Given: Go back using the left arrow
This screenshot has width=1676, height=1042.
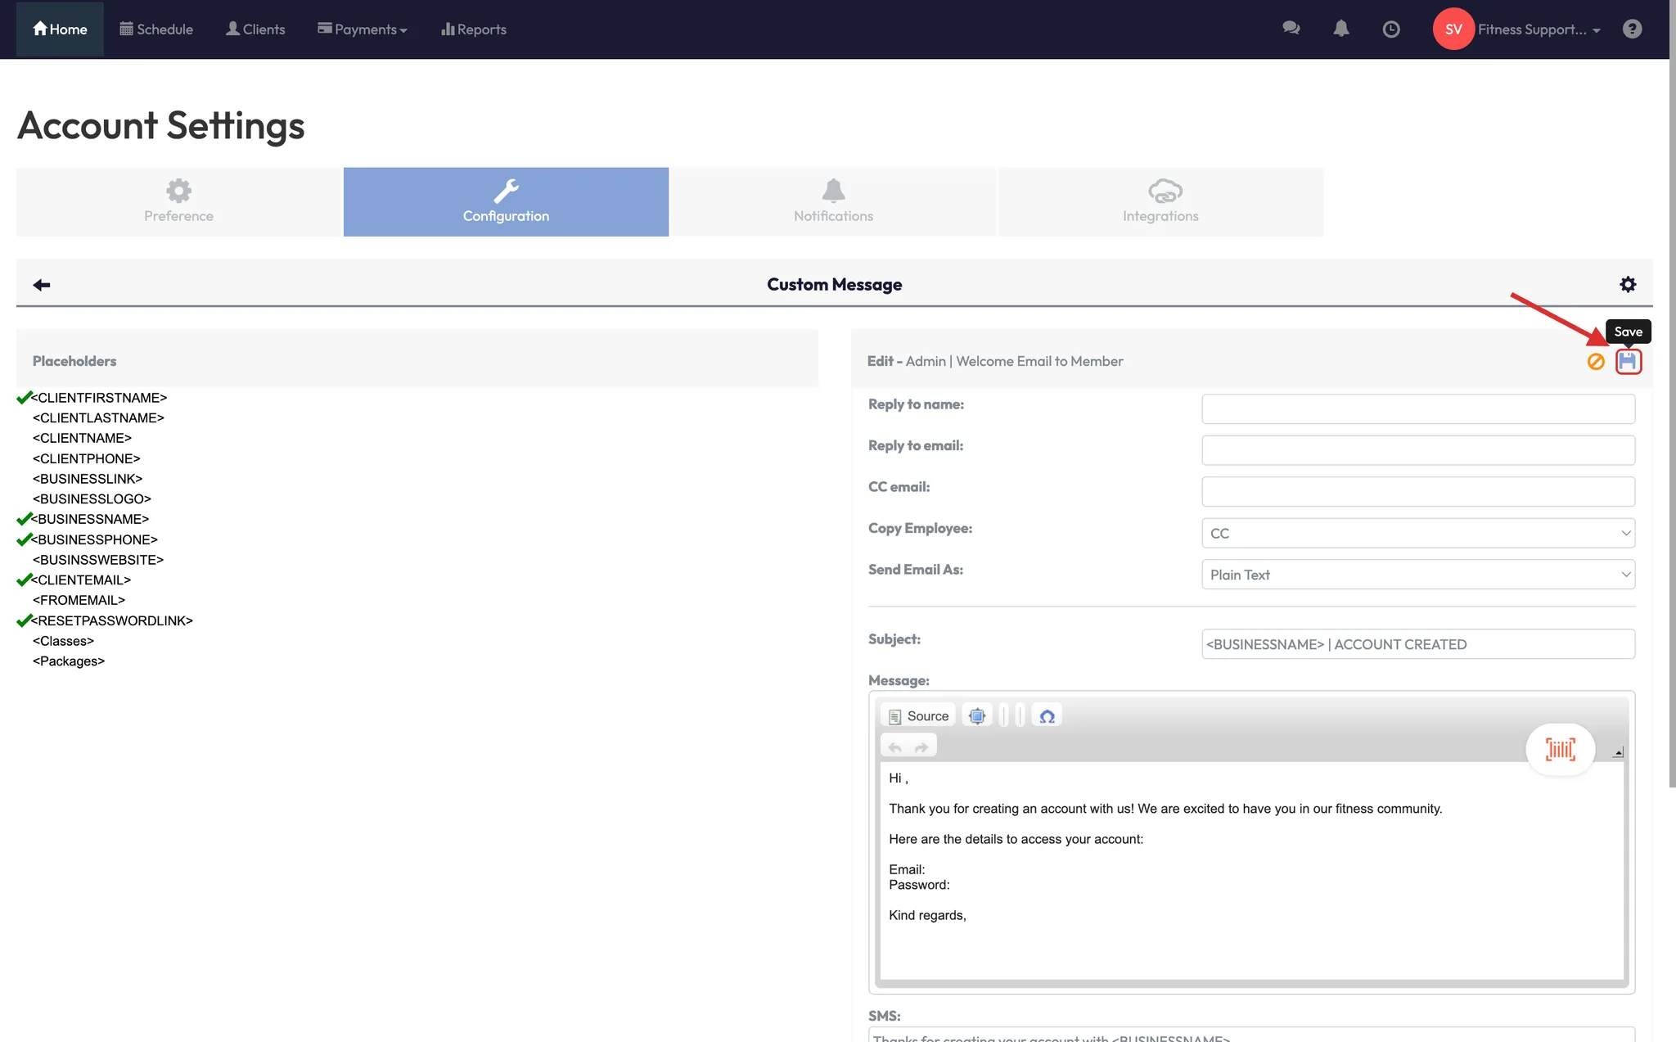Looking at the screenshot, I should (x=42, y=285).
